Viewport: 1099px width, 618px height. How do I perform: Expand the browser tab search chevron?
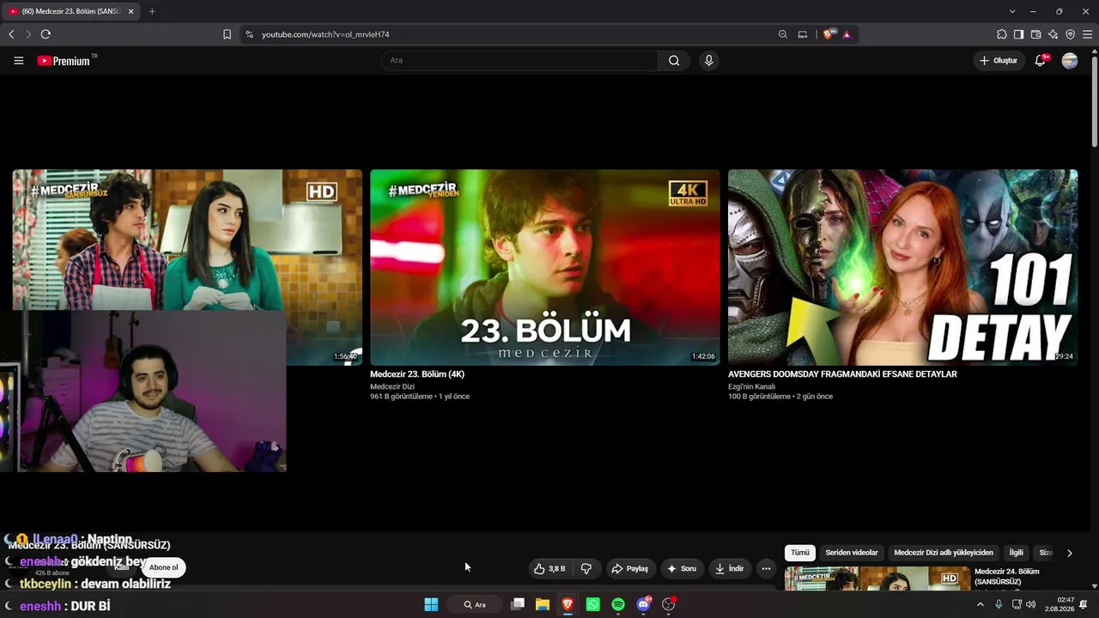point(1012,11)
